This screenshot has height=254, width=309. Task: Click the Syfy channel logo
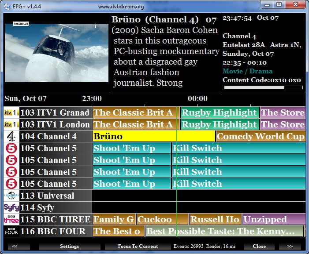coord(11,207)
